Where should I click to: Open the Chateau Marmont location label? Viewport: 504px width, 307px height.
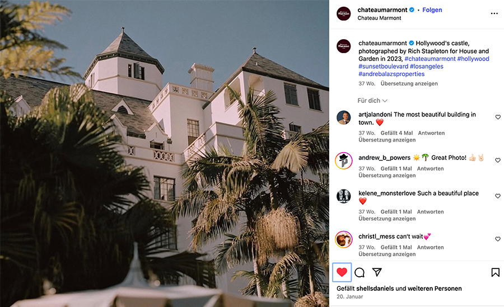coord(379,18)
